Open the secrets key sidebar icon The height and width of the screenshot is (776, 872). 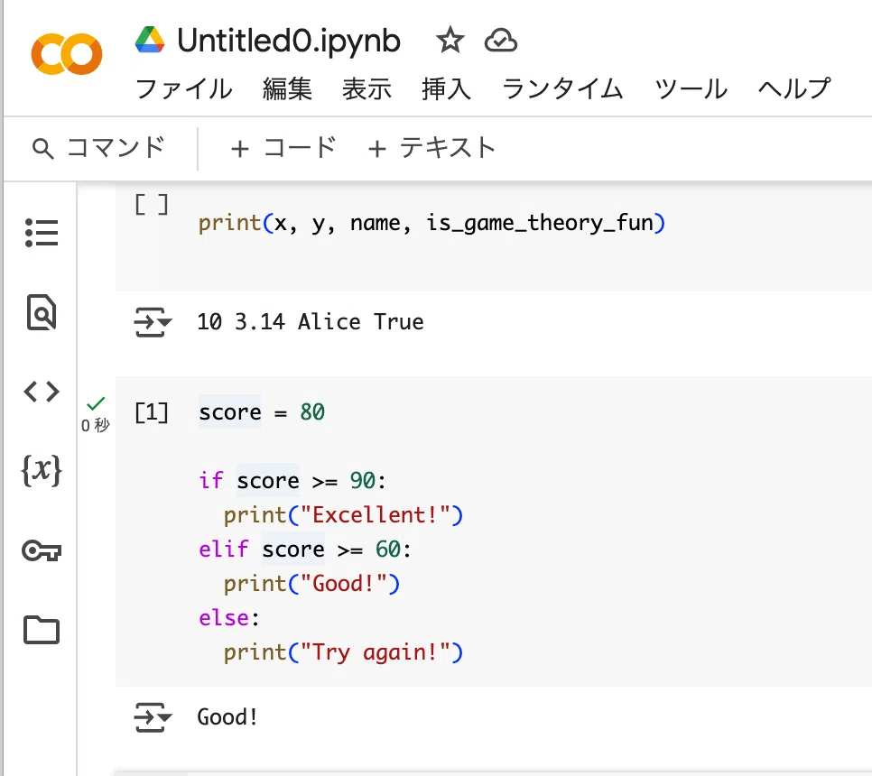[x=42, y=551]
